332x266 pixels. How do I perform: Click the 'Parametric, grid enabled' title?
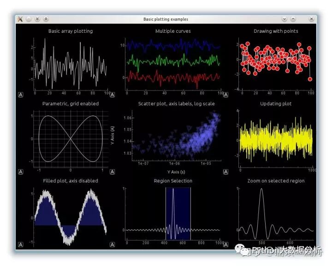(71, 104)
